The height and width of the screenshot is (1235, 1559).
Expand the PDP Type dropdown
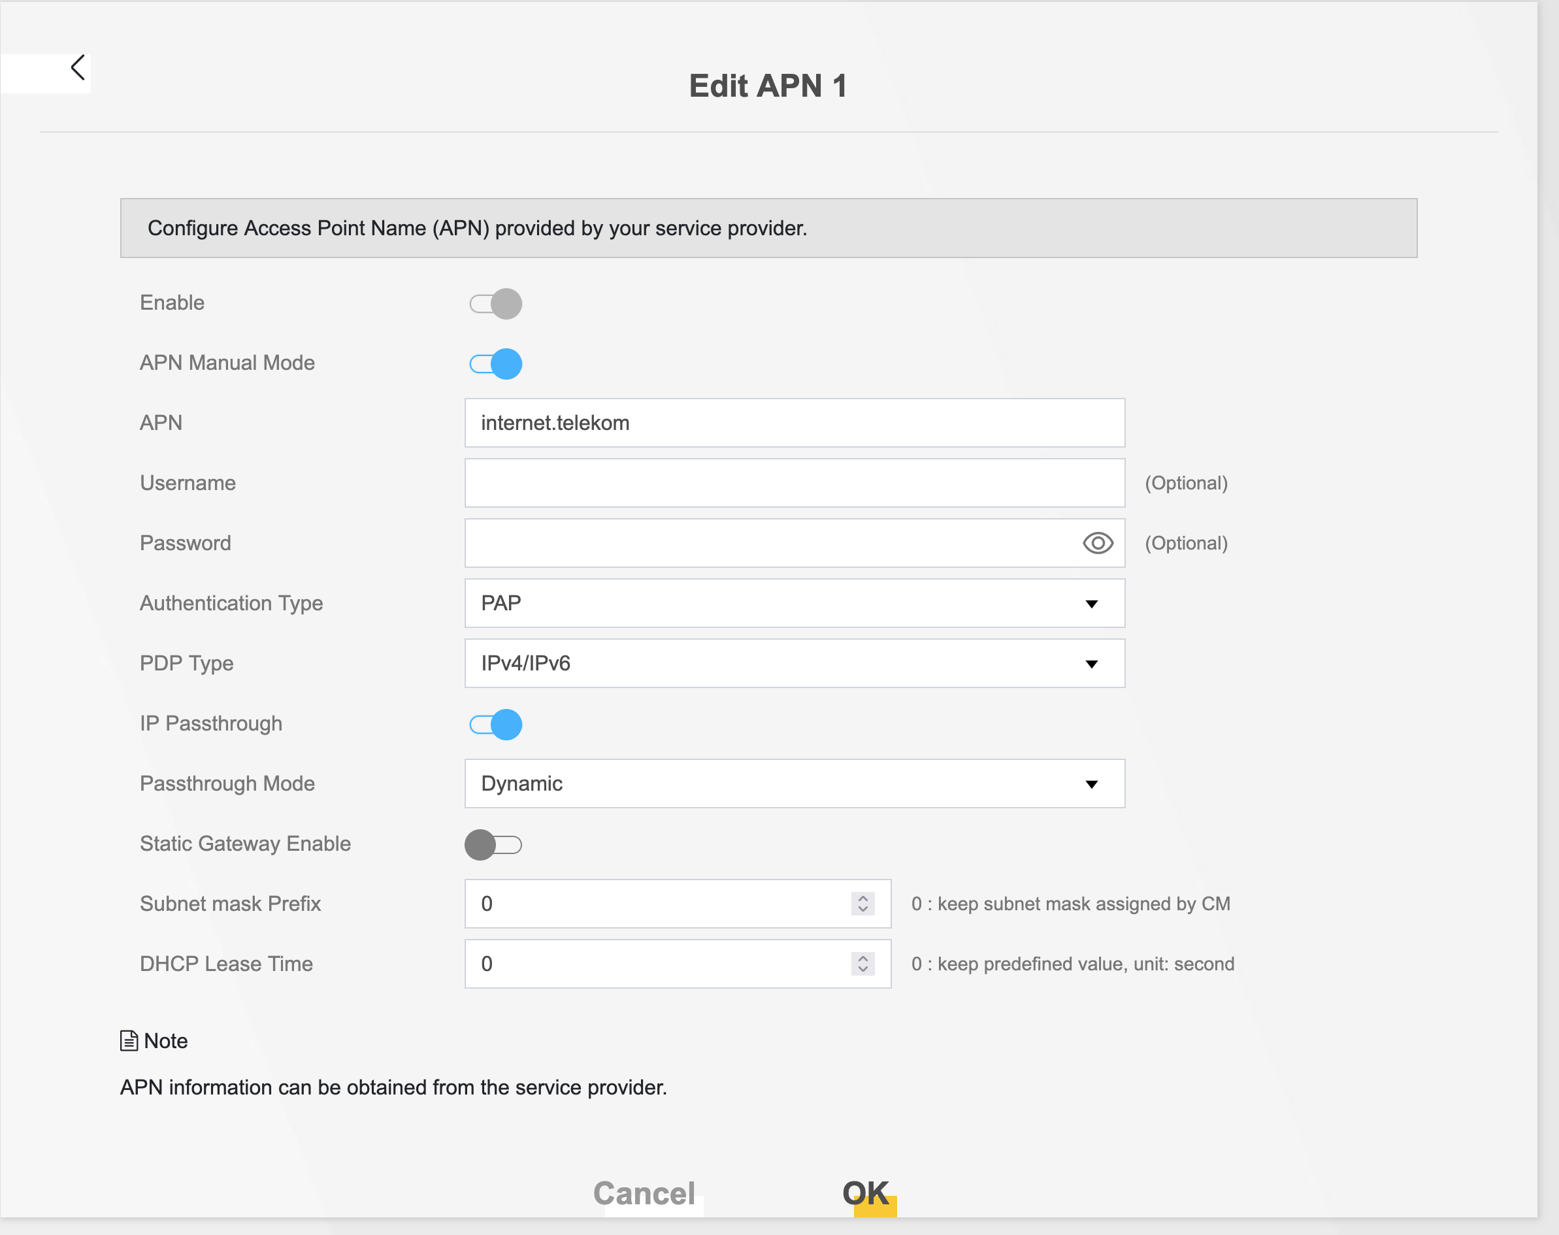pyautogui.click(x=794, y=663)
